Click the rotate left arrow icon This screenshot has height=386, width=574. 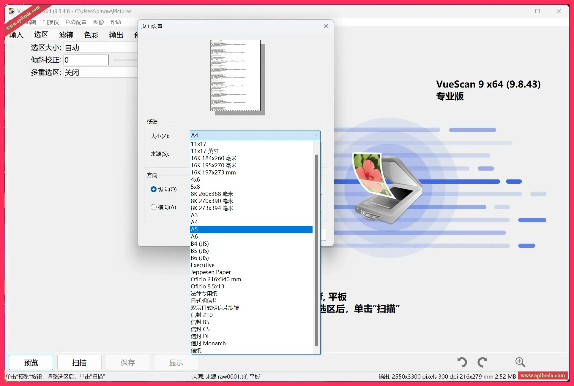[x=462, y=362]
